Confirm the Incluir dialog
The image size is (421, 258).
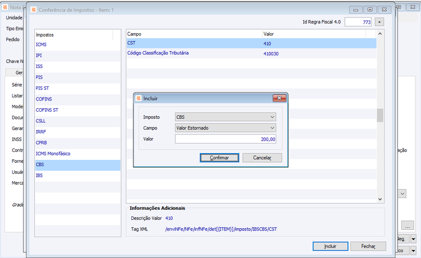pyautogui.click(x=219, y=158)
